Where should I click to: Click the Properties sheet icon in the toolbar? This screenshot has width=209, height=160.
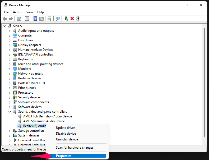click(x=27, y=19)
